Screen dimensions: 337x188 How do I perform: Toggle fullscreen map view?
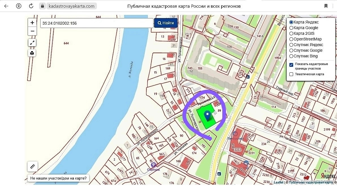click(32, 43)
